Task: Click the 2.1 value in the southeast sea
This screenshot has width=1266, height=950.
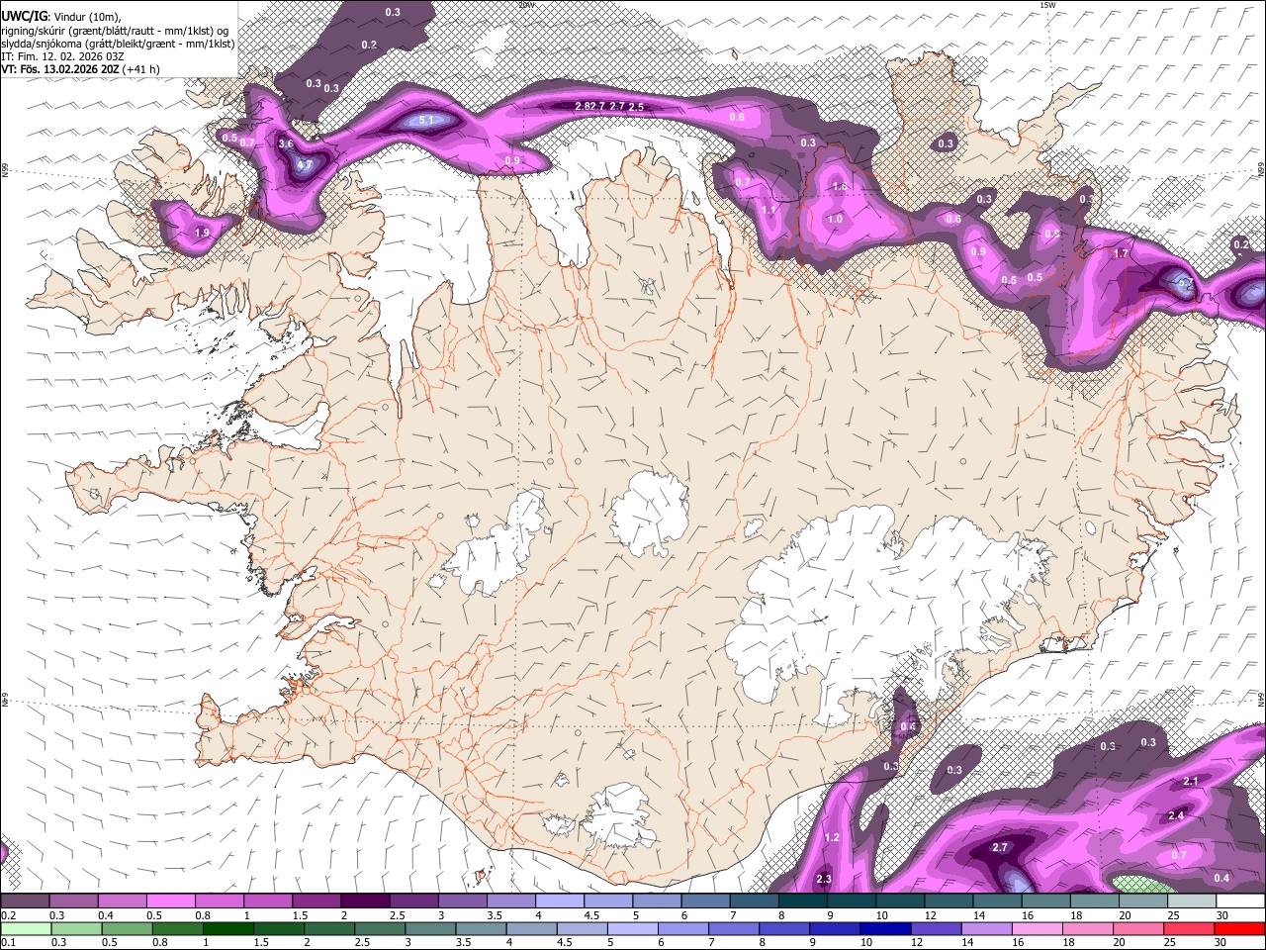Action: [x=1191, y=782]
